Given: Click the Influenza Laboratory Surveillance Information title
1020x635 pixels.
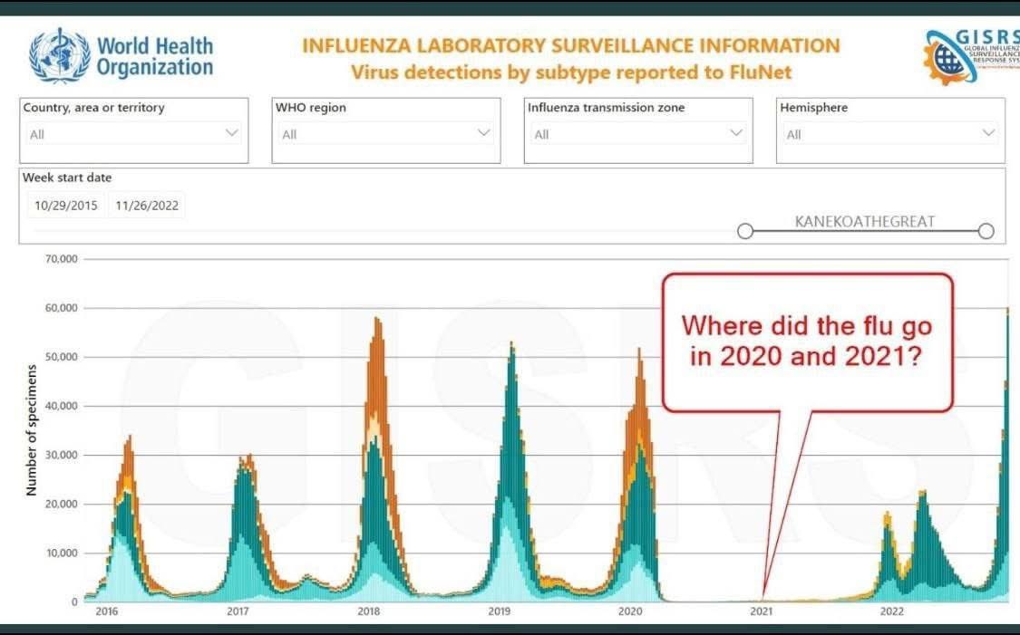Looking at the screenshot, I should pos(571,46).
